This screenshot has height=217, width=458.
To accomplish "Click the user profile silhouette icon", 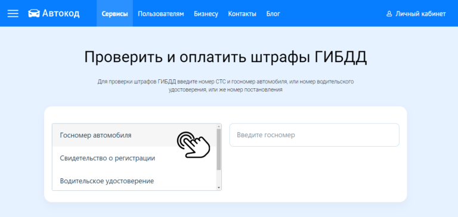I will pyautogui.click(x=389, y=14).
